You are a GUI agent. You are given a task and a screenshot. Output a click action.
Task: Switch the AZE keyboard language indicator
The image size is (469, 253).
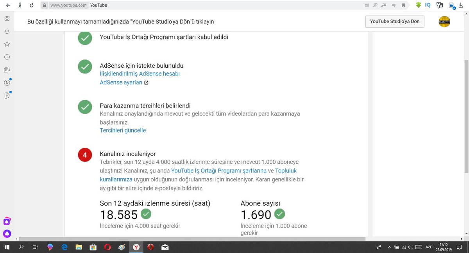(429, 247)
